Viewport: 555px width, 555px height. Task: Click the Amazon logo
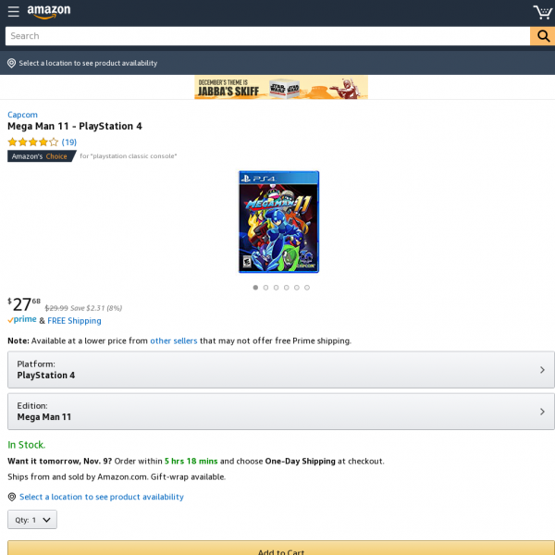[49, 12]
